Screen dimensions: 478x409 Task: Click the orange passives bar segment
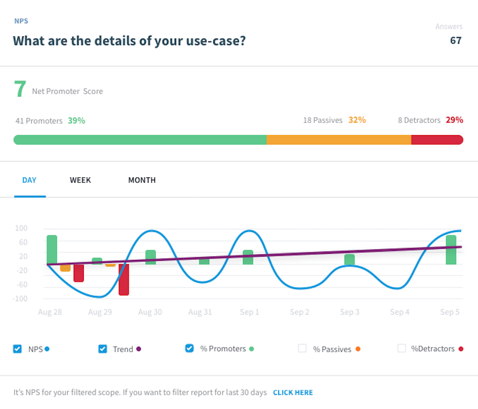[x=339, y=140]
